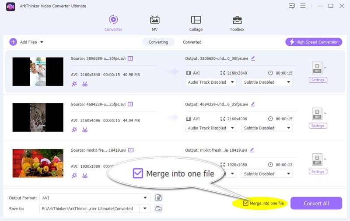
Task: Cut the mixkit video with the scissors
Action: click(85, 176)
